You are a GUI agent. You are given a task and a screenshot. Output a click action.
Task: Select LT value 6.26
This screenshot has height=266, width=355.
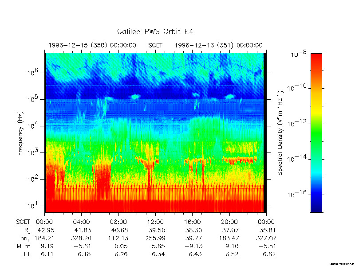point(121,254)
